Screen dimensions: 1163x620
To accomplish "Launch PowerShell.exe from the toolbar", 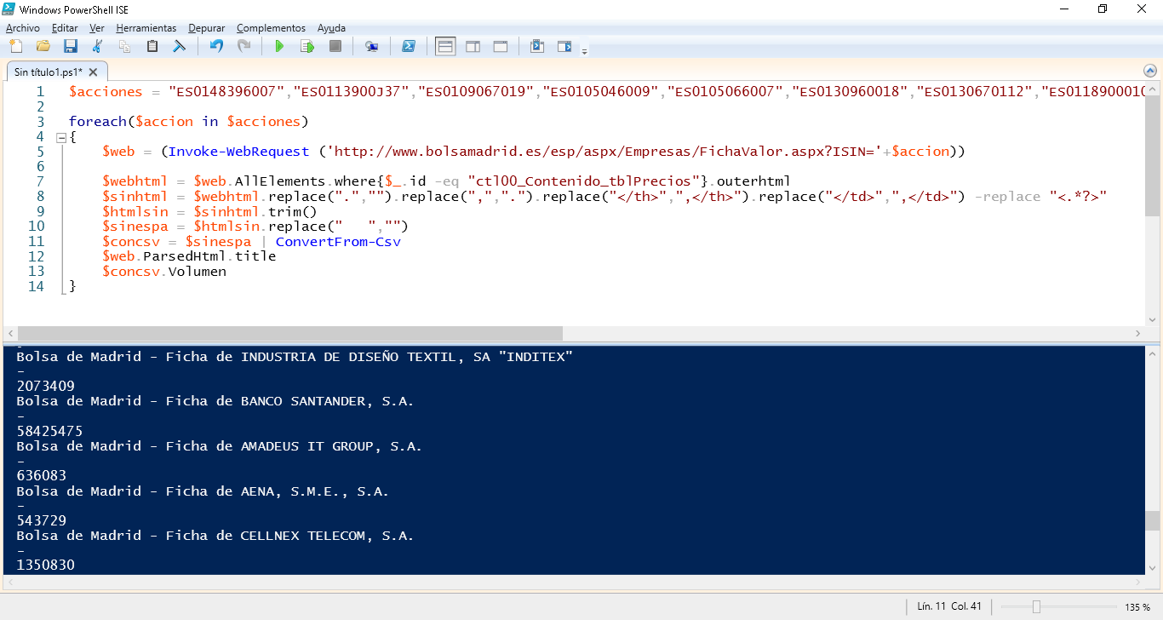I will point(409,47).
